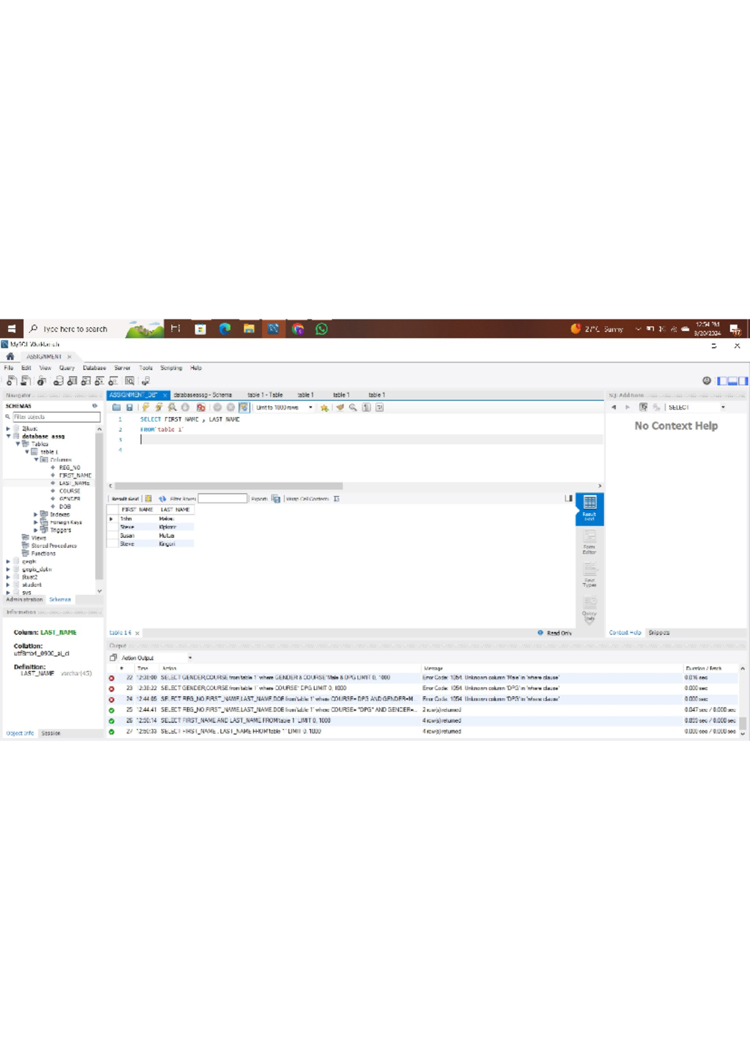The height and width of the screenshot is (1060, 750).
Task: Beautify the query with the brush icon
Action: click(x=340, y=407)
